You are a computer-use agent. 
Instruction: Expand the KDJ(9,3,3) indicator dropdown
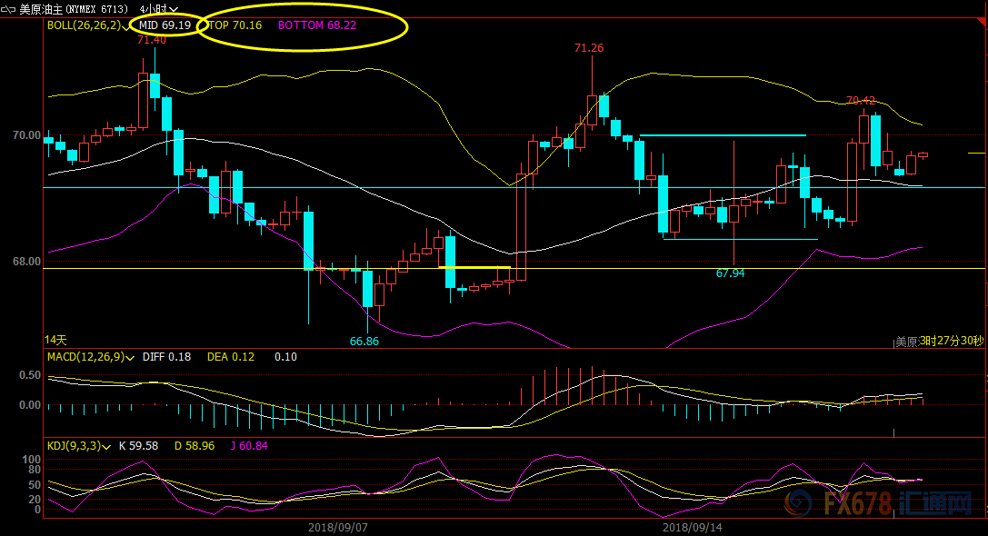(106, 447)
